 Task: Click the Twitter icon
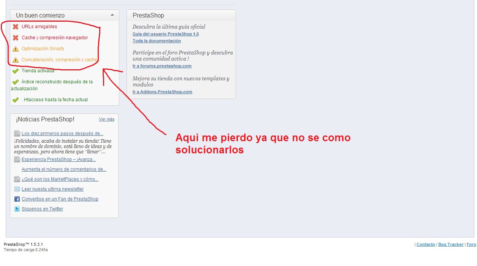point(17,209)
